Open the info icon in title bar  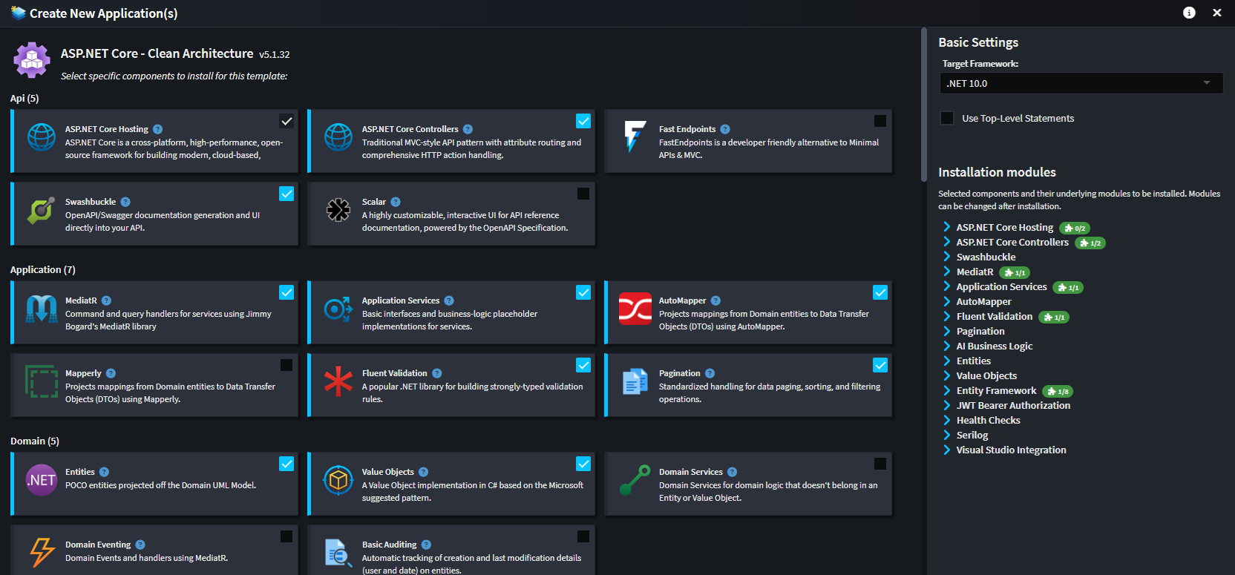coord(1189,13)
